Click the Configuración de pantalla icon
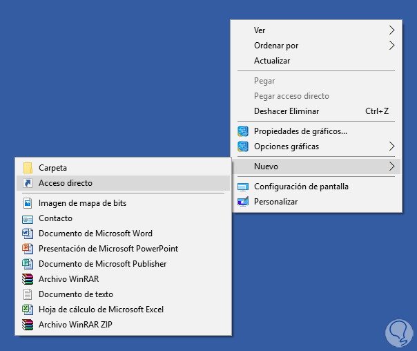This screenshot has width=417, height=351. point(243,187)
